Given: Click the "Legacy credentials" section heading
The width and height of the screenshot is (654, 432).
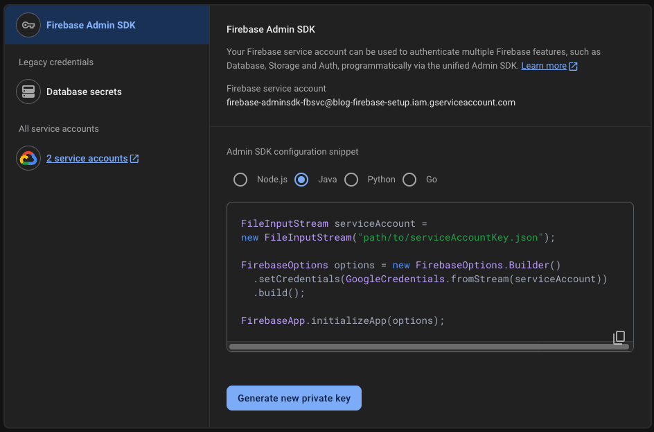Looking at the screenshot, I should tap(56, 62).
